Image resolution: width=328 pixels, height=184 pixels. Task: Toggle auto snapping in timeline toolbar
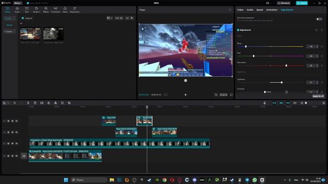[x=281, y=103]
